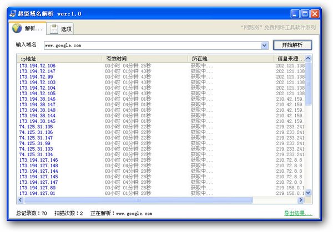Viewport: 333px width, 232px height.
Task: Select row 173.194.127.145
Action: click(161, 177)
